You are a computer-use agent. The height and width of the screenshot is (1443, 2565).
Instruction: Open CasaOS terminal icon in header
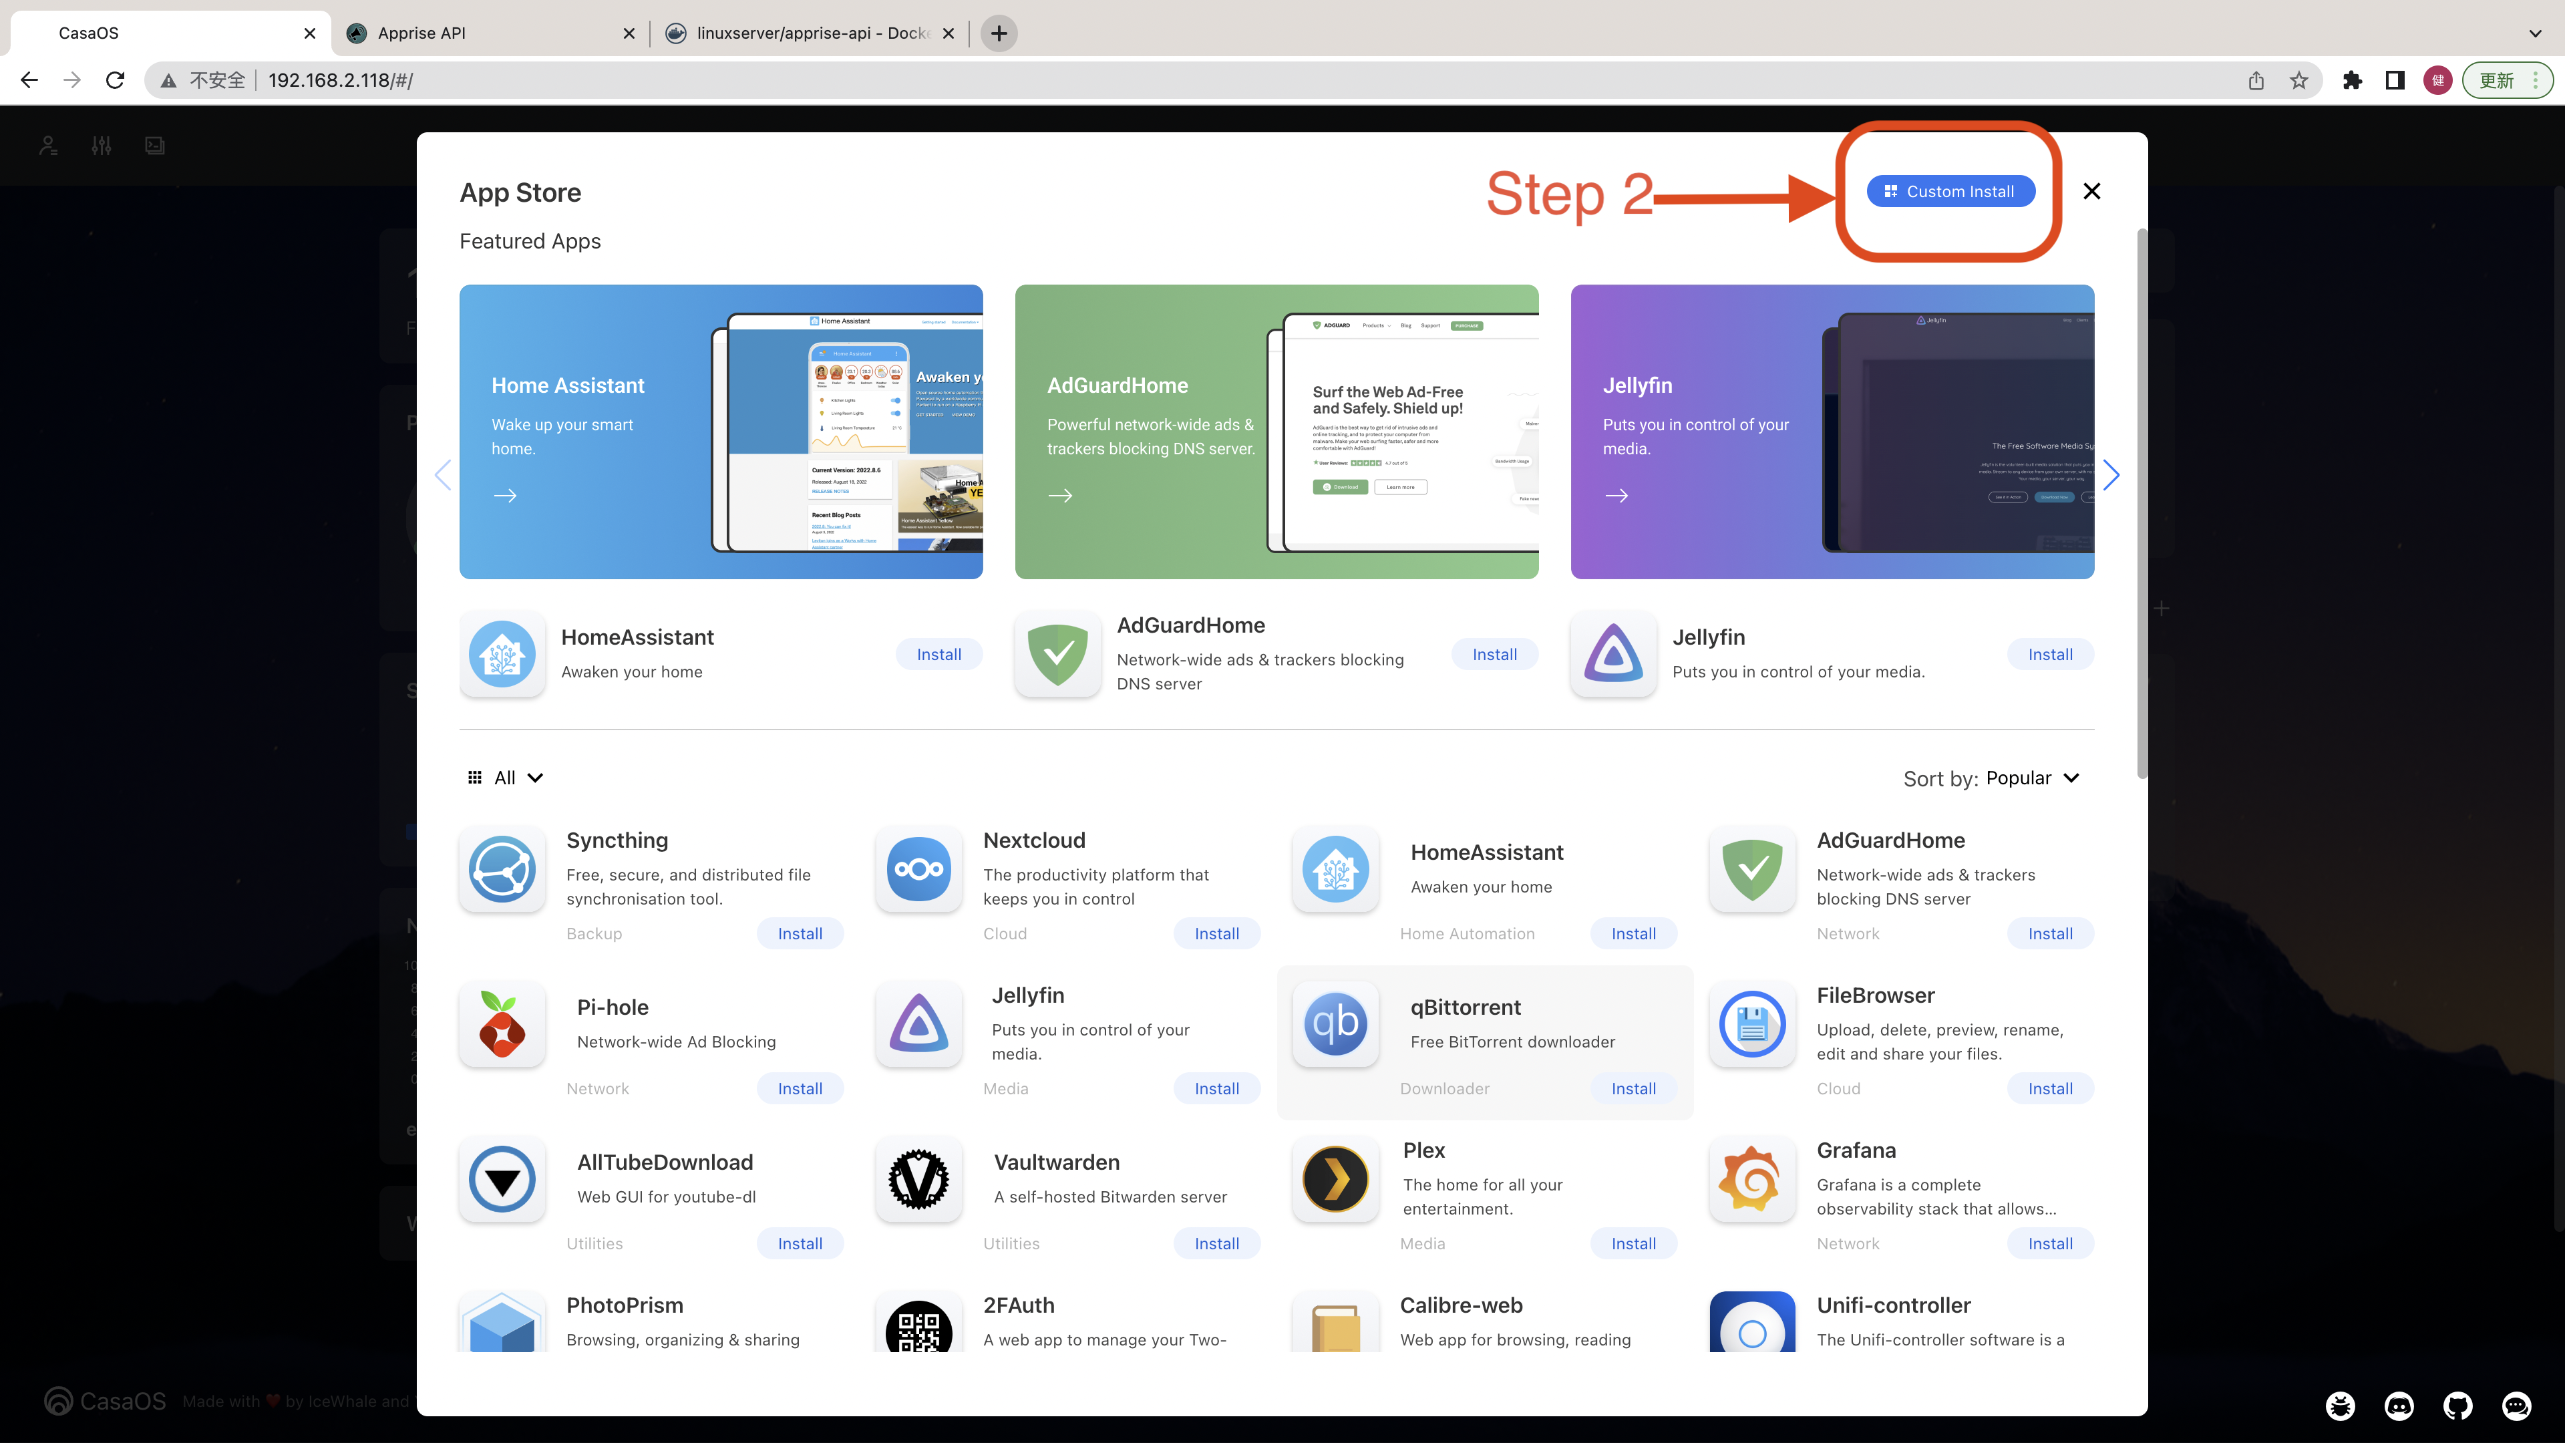click(x=156, y=146)
